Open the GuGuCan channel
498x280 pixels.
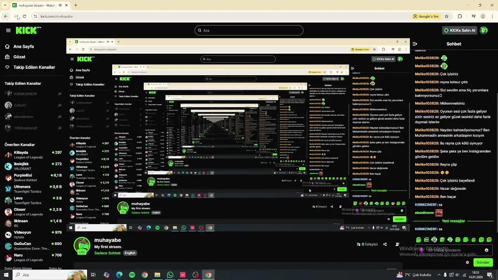pyautogui.click(x=33, y=246)
